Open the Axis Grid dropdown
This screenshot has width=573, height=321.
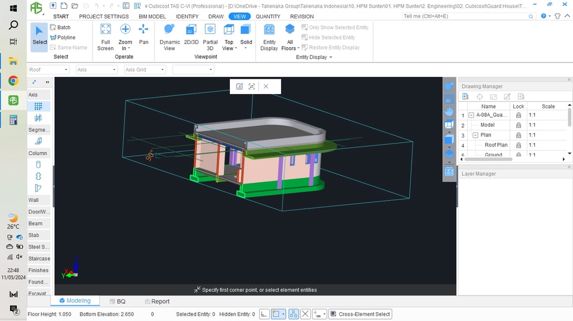tap(144, 70)
